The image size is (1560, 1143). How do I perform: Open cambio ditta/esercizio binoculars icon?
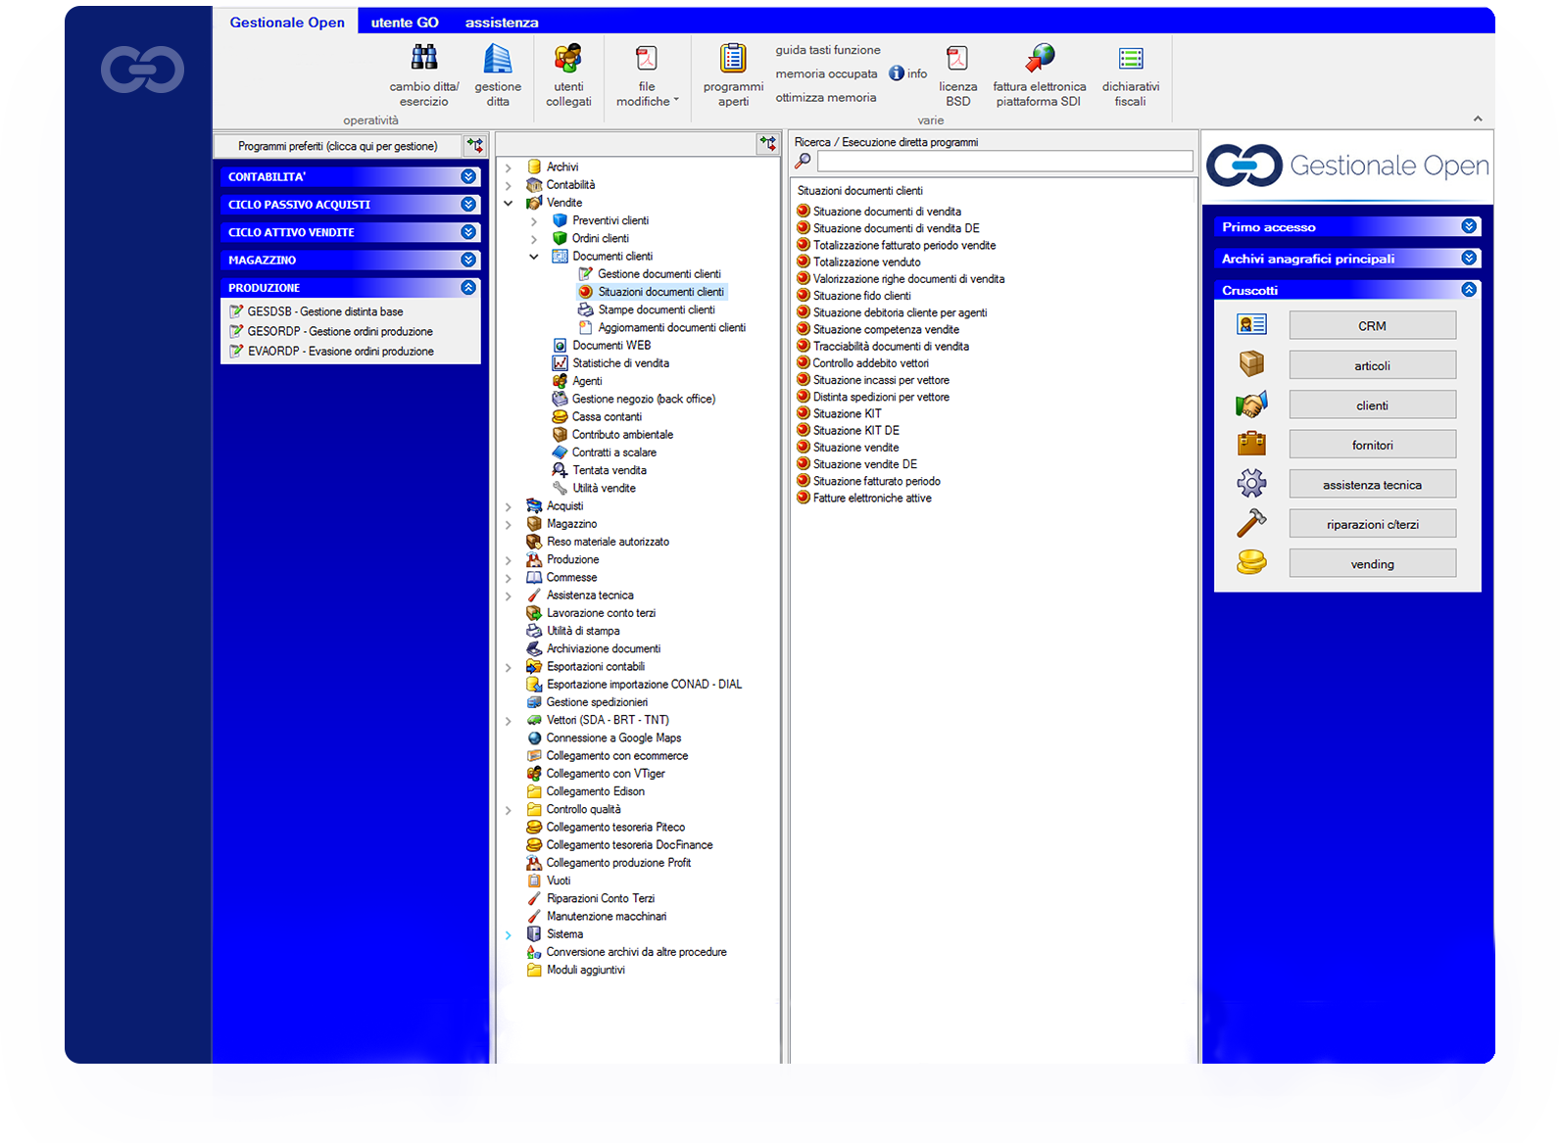(x=423, y=59)
